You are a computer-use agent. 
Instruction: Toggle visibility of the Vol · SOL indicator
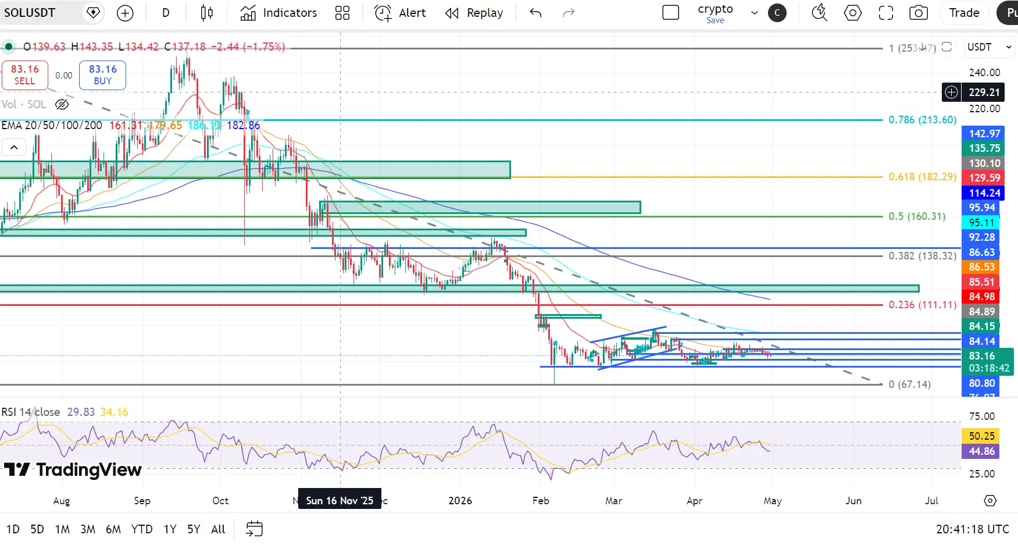coord(62,105)
